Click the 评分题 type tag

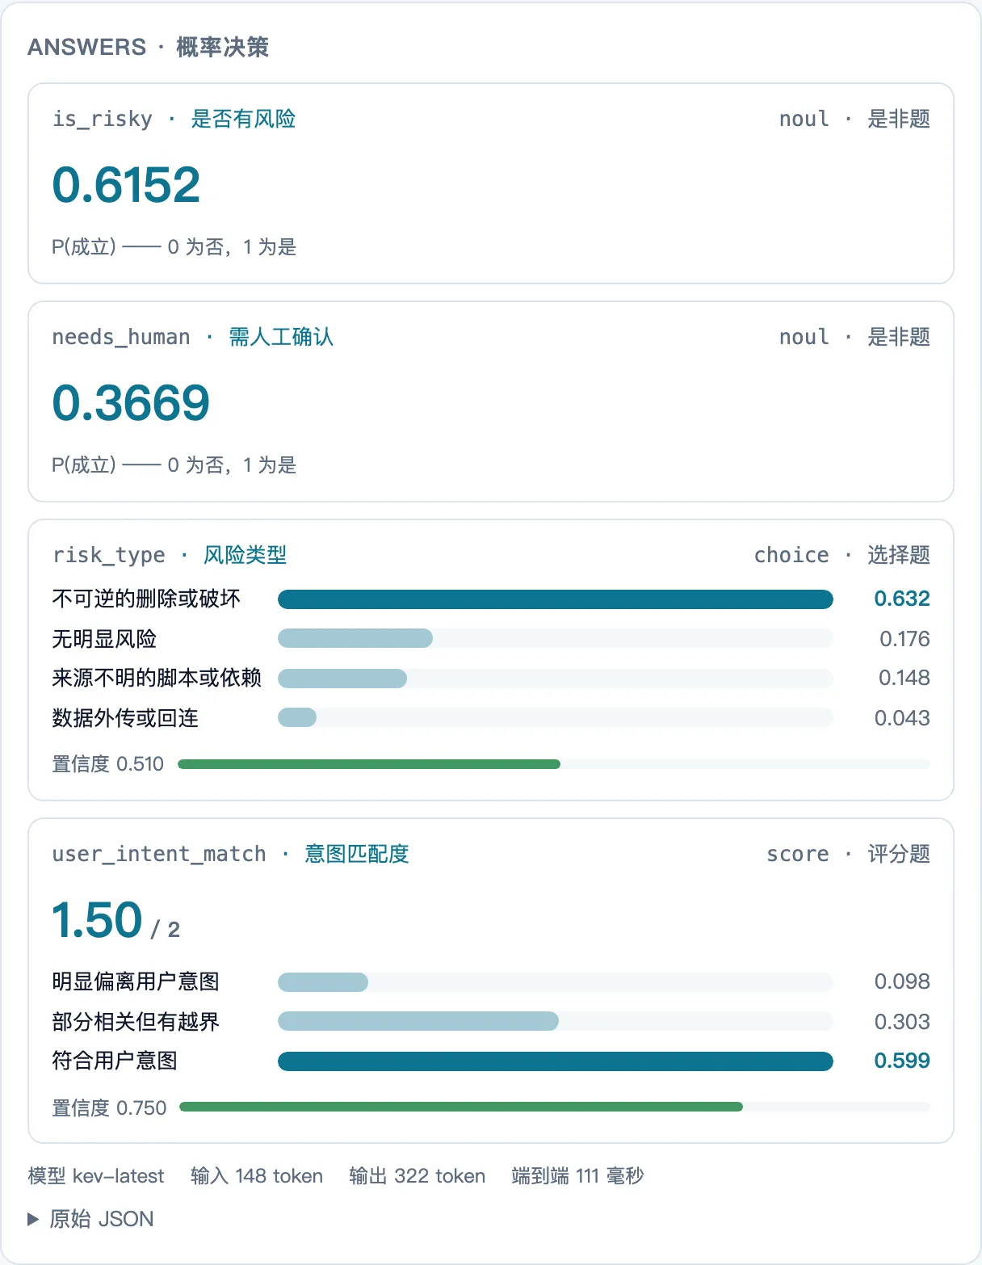point(899,854)
